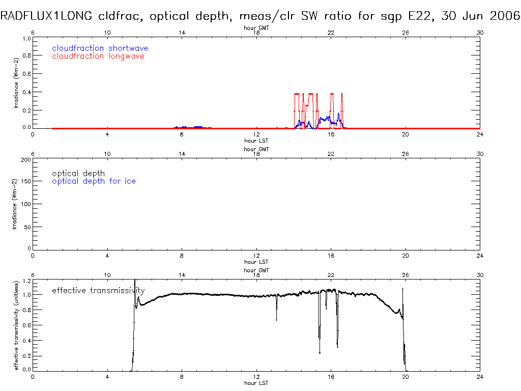Click the "optical depth for ice" legend label

tap(94, 181)
